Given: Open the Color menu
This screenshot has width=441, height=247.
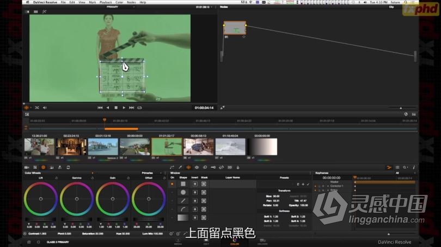Looking at the screenshot, I should [119, 2].
